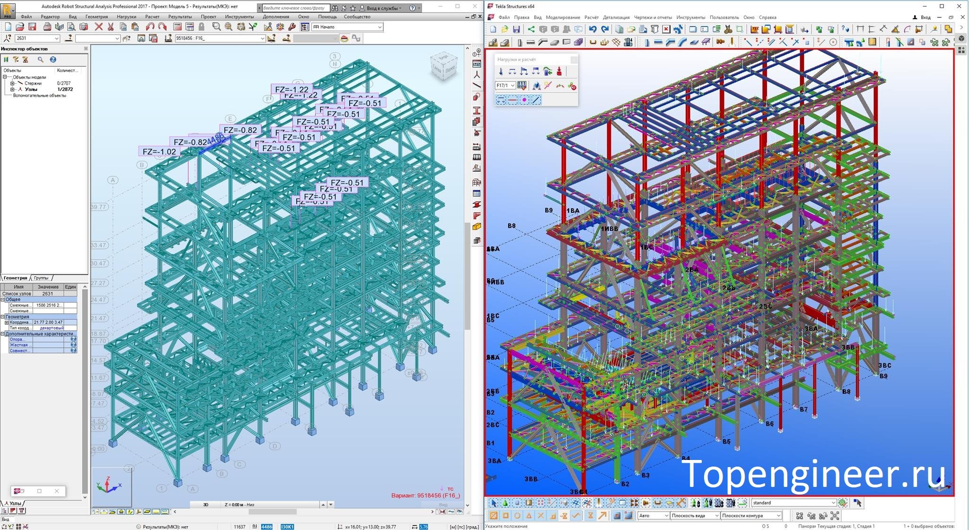Click the wrench settings icon in Robot
This screenshot has height=530, width=969.
pyautogui.click(x=292, y=27)
